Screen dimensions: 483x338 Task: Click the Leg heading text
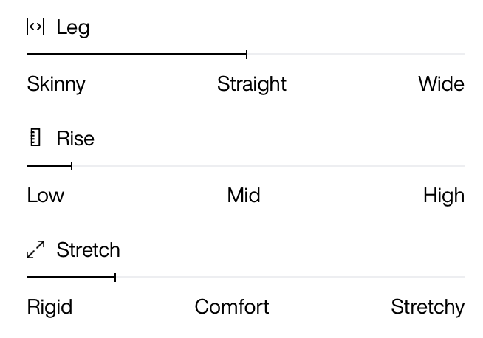point(73,28)
